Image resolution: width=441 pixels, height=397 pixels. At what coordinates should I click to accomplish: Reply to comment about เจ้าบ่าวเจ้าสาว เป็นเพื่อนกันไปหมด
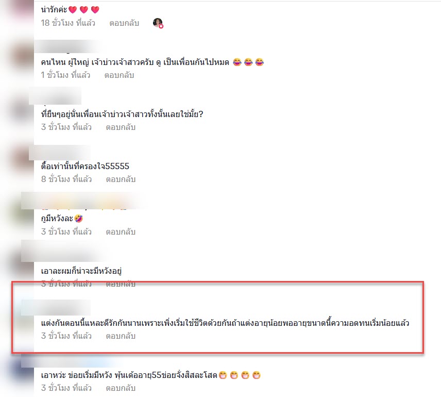(119, 75)
